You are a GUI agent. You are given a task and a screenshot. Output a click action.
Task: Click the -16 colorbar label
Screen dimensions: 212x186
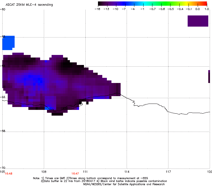point(97,9)
